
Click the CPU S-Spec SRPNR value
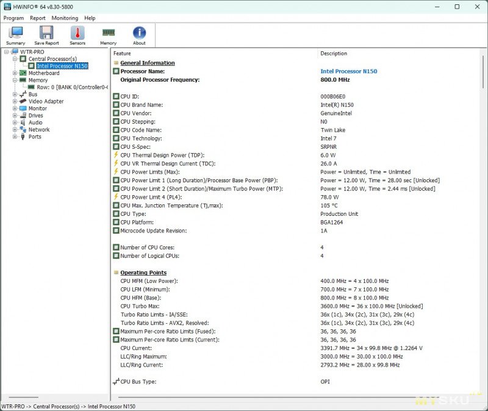(328, 147)
